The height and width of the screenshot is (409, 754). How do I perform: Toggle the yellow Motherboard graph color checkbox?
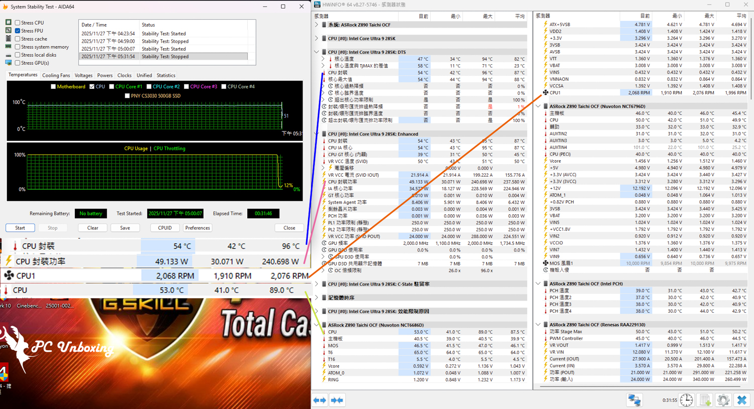[x=53, y=87]
